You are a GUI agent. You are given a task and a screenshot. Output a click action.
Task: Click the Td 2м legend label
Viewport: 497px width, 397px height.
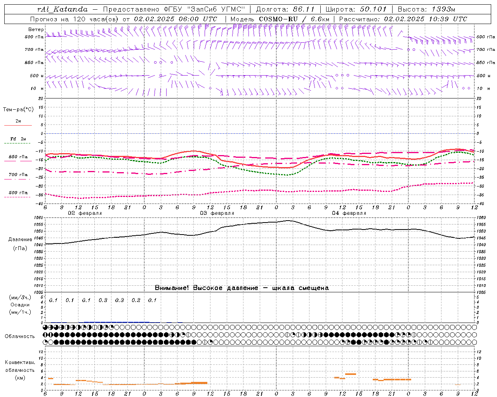pyautogui.click(x=18, y=139)
